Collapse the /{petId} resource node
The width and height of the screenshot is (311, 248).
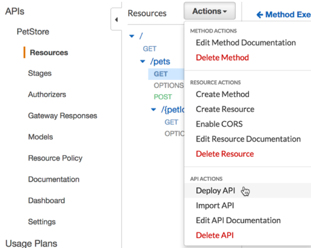[x=154, y=109]
